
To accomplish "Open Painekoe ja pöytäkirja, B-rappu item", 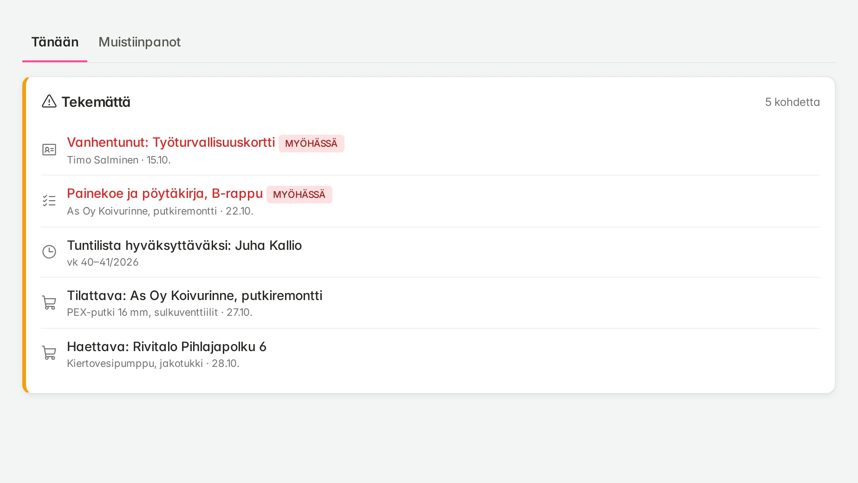I will pyautogui.click(x=165, y=193).
